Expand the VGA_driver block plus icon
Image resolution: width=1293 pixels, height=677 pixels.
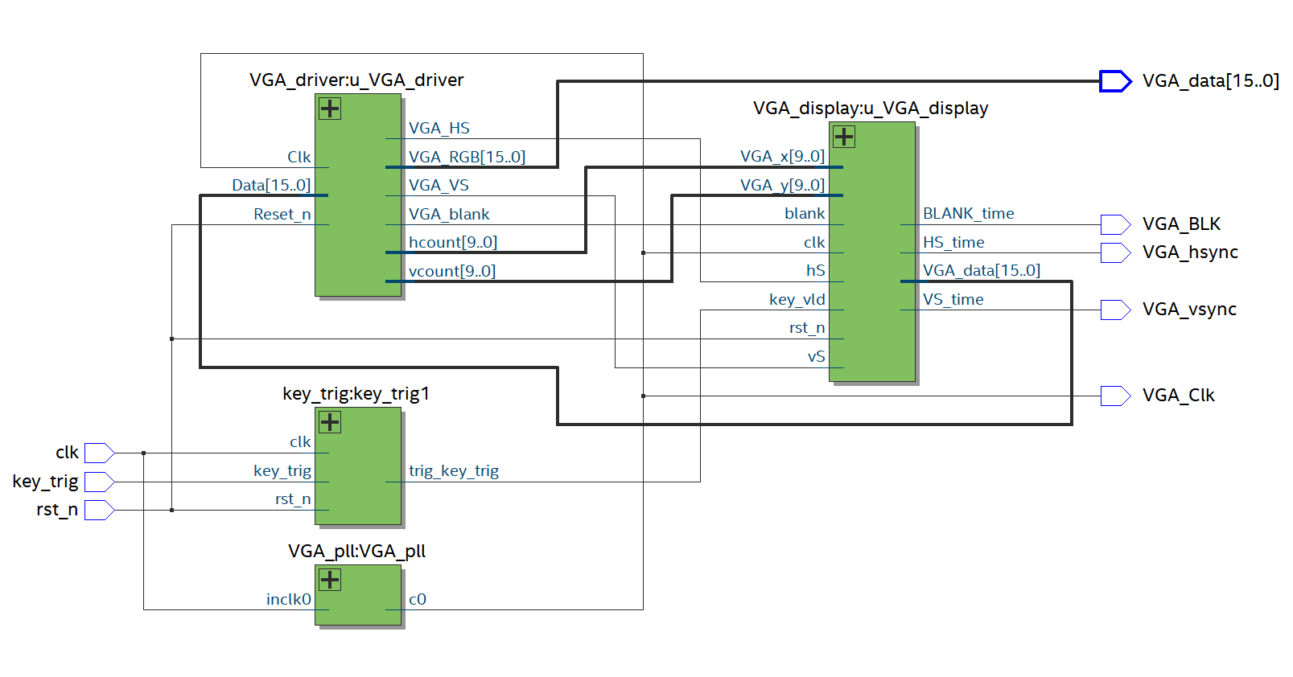pyautogui.click(x=330, y=109)
